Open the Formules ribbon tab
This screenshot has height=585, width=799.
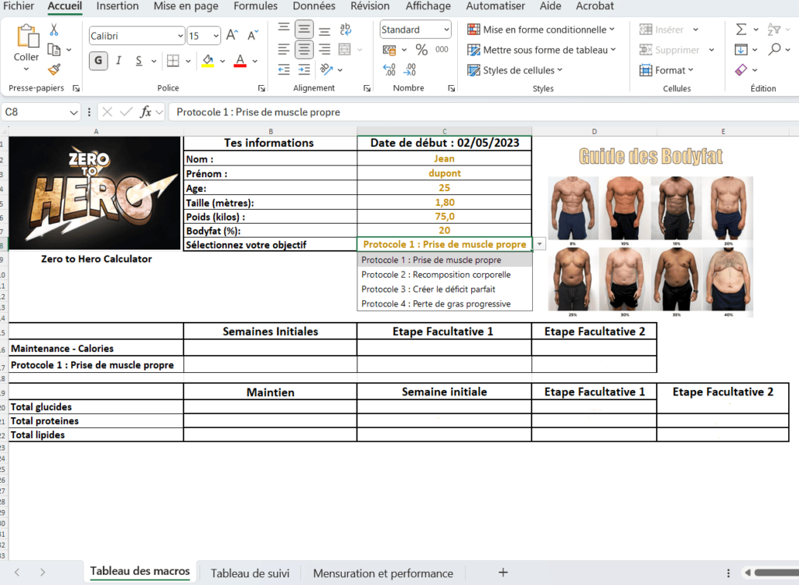[255, 6]
